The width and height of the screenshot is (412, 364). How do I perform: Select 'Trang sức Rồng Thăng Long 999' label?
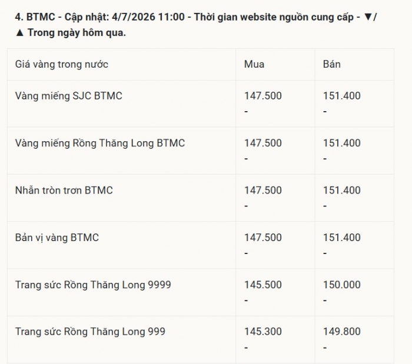coord(90,332)
